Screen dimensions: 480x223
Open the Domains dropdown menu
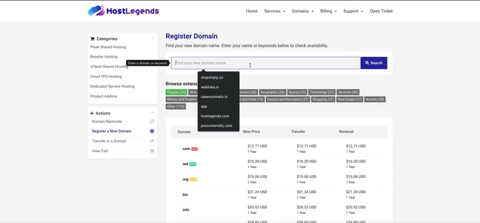pyautogui.click(x=303, y=11)
